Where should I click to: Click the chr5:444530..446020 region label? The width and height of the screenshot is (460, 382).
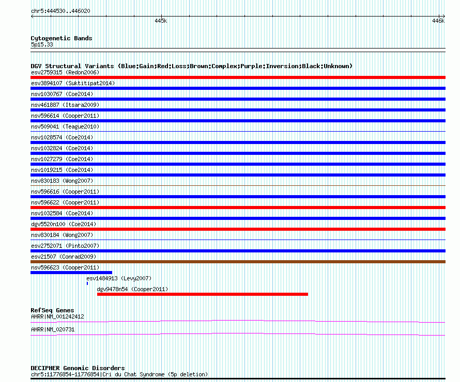60,11
